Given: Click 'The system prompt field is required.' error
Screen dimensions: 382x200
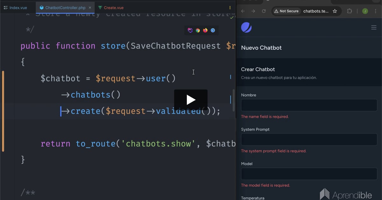Looking at the screenshot, I should pos(273,151).
